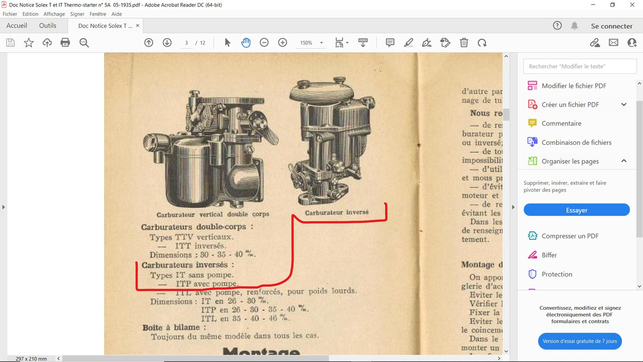Close the Doc Notice Solex tab
Screen dimensions: 643x362
tap(138, 26)
